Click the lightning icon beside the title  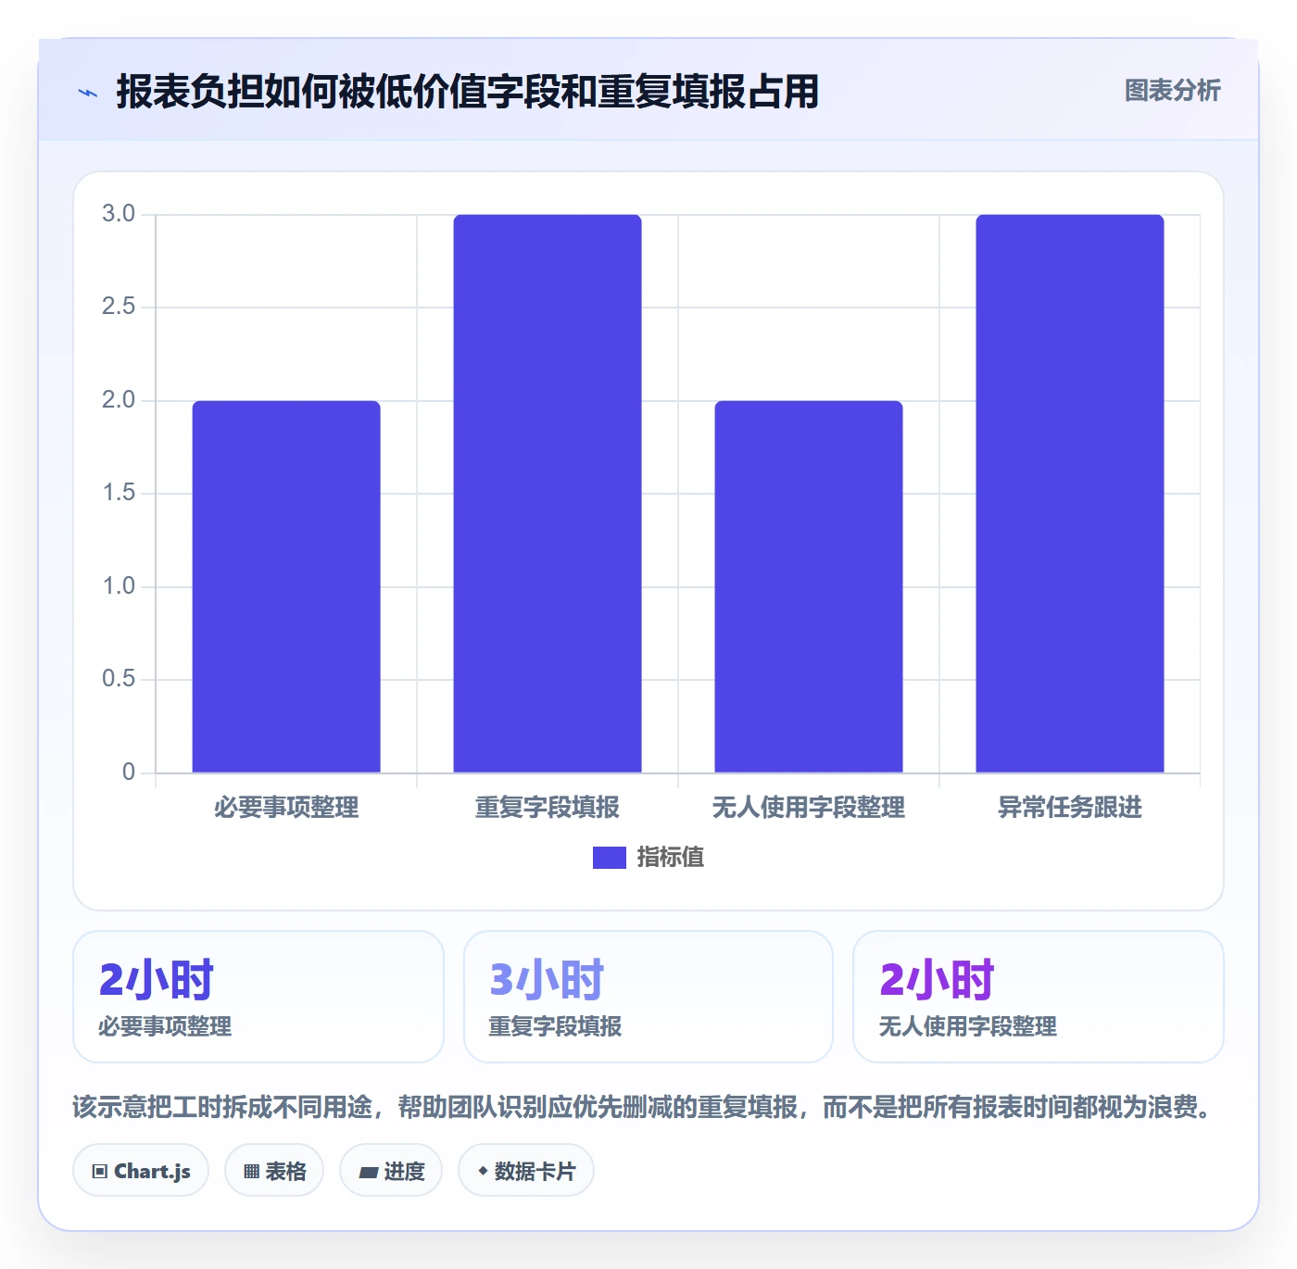88,93
